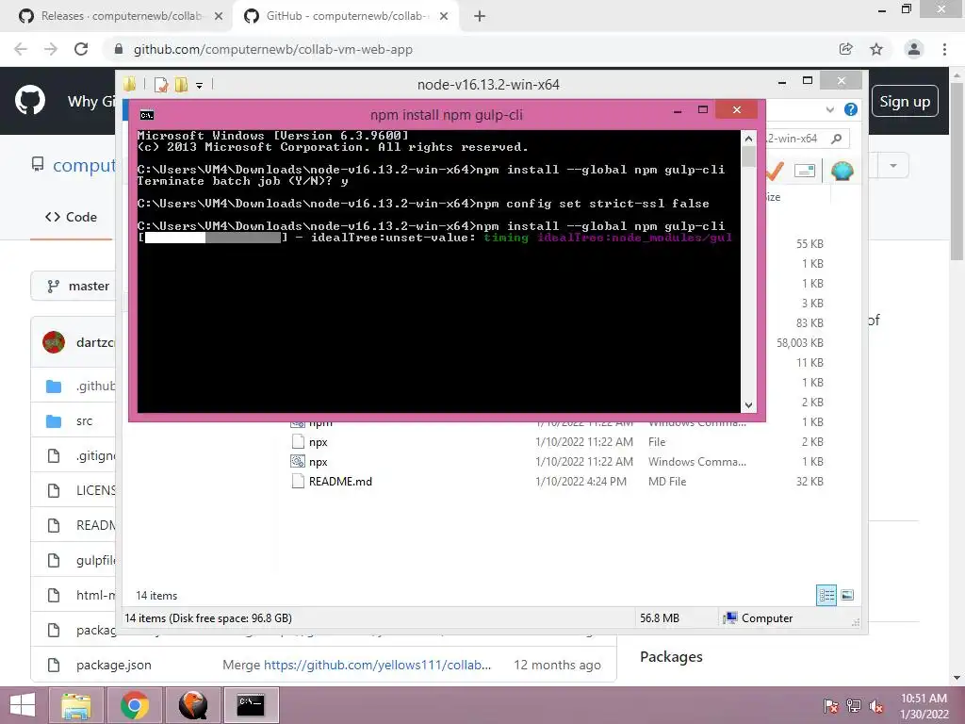
Task: Open the Code tab on GitHub
Action: pos(72,217)
